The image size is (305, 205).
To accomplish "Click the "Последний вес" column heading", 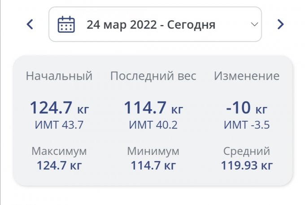I will click(153, 76).
